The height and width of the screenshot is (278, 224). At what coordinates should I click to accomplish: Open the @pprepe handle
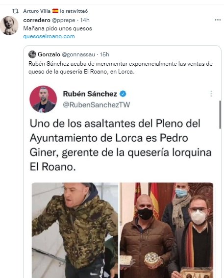[63, 20]
